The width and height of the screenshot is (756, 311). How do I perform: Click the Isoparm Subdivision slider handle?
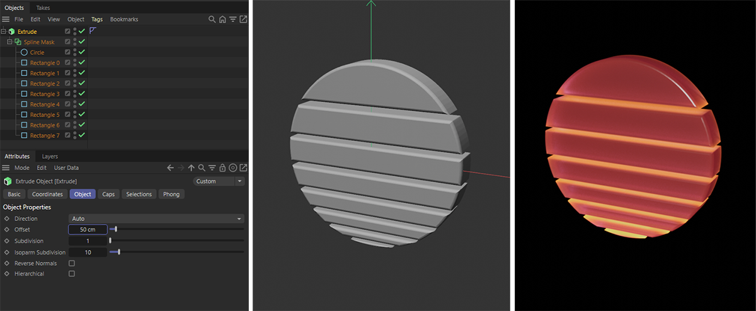tap(118, 252)
